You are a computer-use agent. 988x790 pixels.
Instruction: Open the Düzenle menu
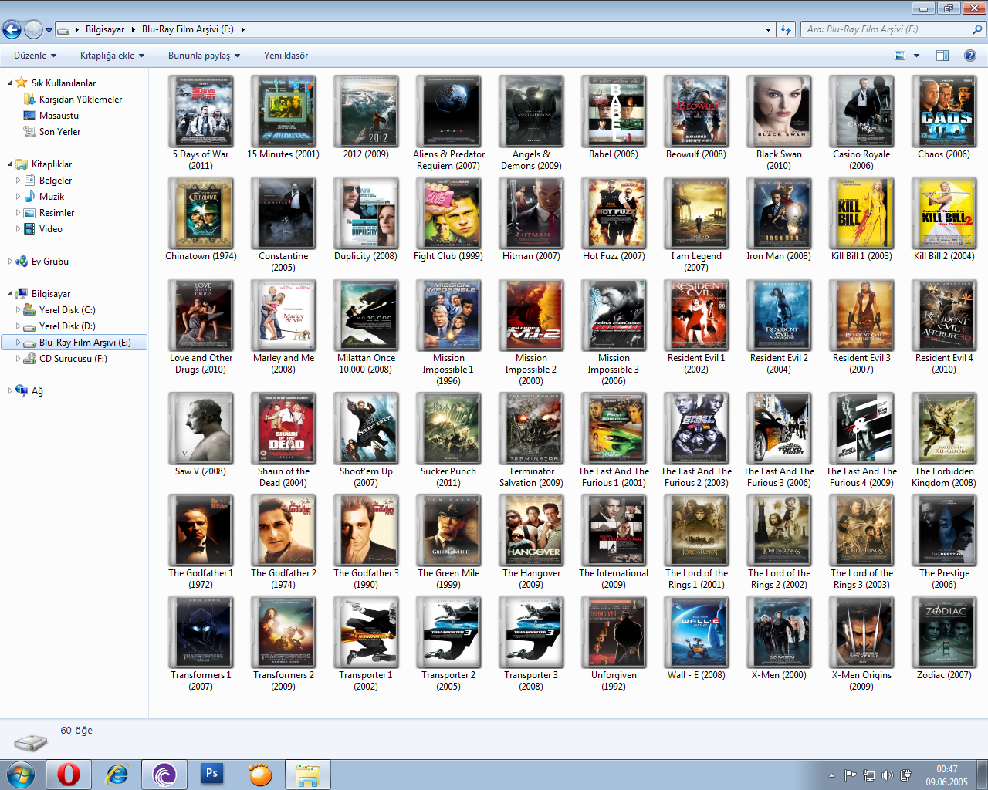35,56
